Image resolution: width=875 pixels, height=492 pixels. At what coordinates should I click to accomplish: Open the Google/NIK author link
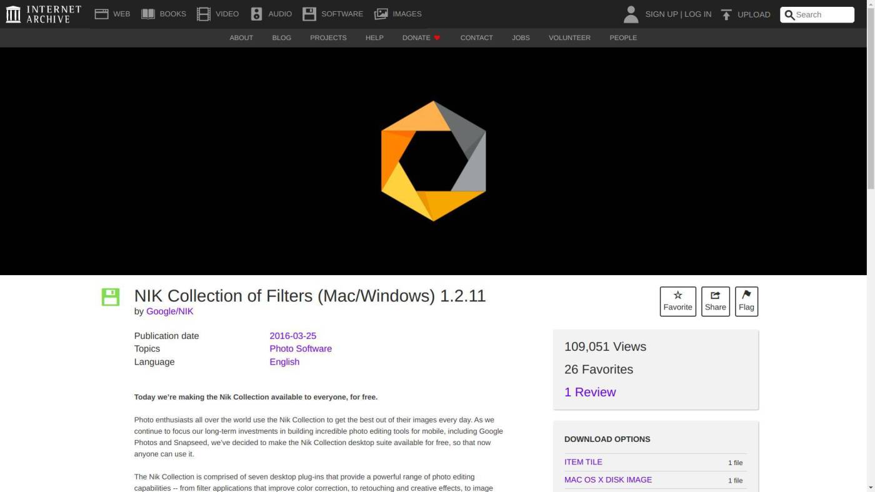pyautogui.click(x=170, y=311)
